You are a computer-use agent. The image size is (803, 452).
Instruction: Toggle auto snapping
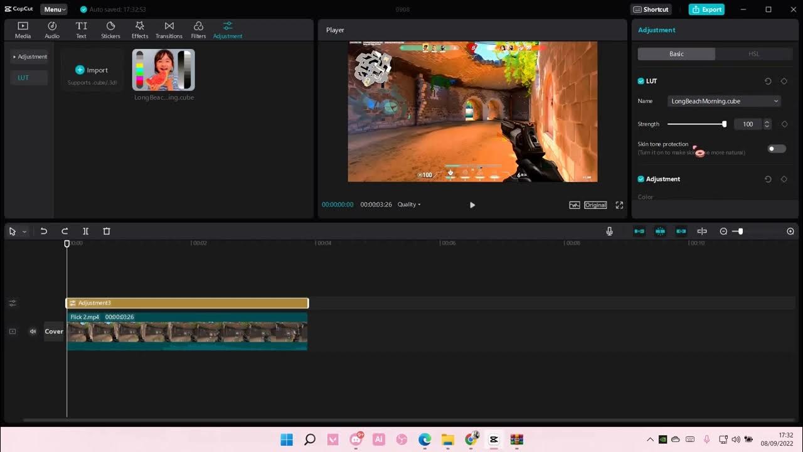coord(660,232)
